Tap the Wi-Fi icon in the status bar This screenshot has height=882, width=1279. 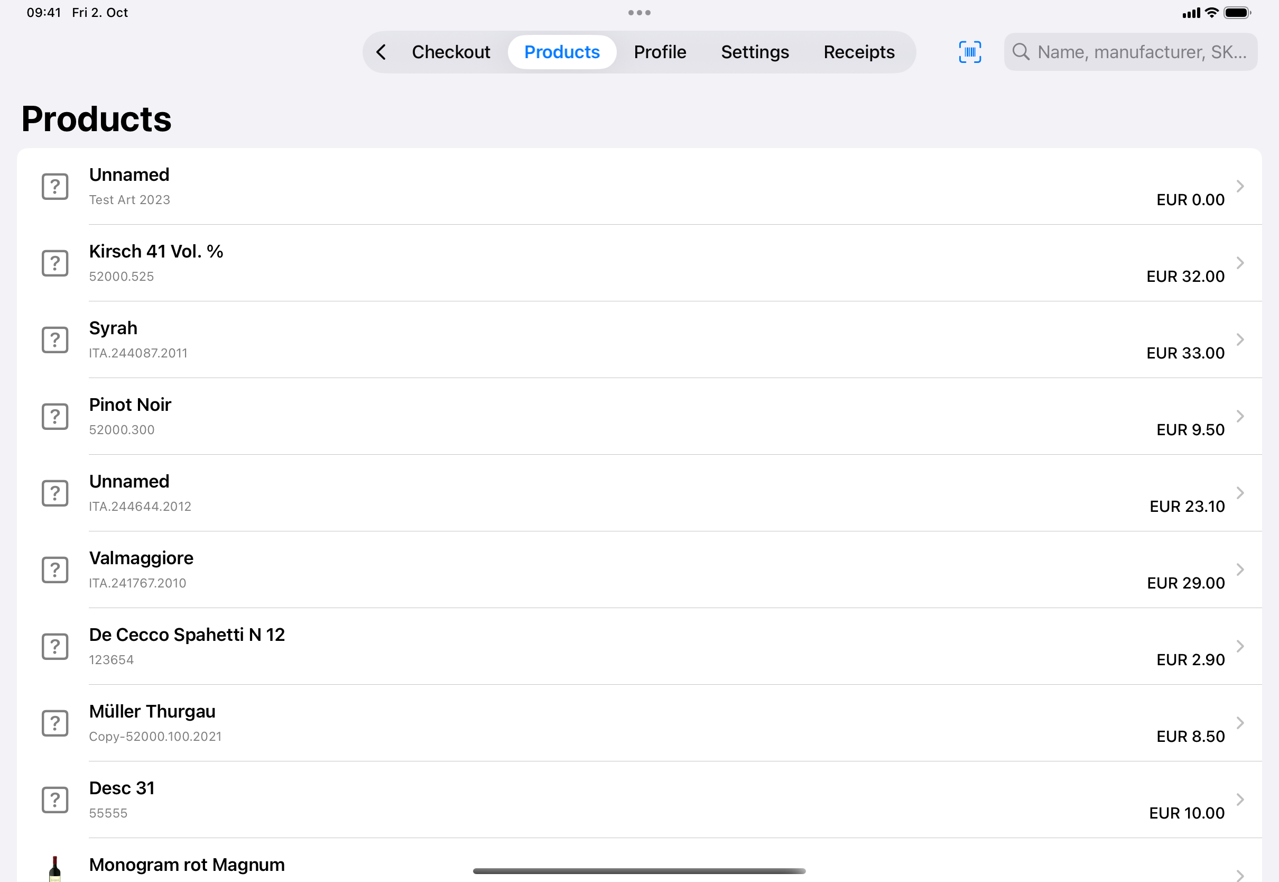tap(1212, 13)
